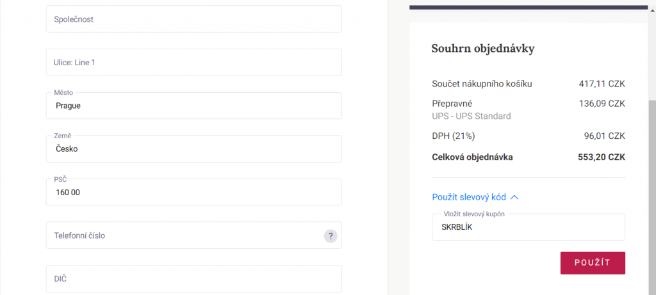Click the dark bar above order summary
The image size is (656, 295).
point(529,7)
